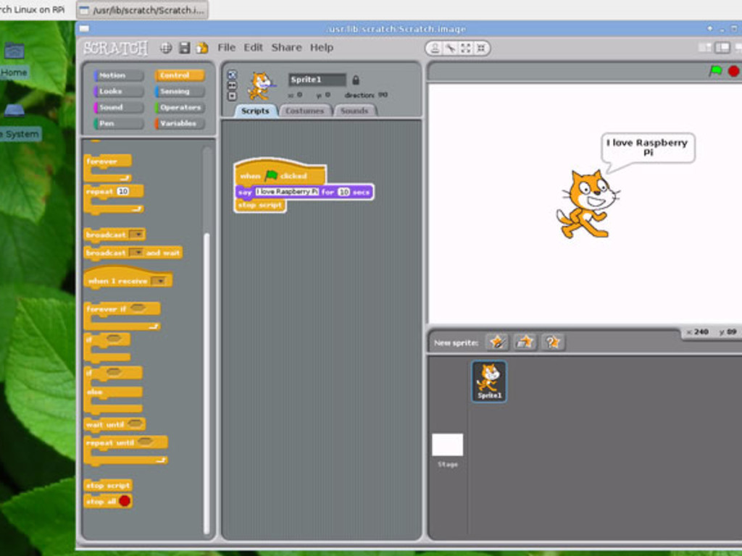Click the globe language icon

click(x=166, y=48)
